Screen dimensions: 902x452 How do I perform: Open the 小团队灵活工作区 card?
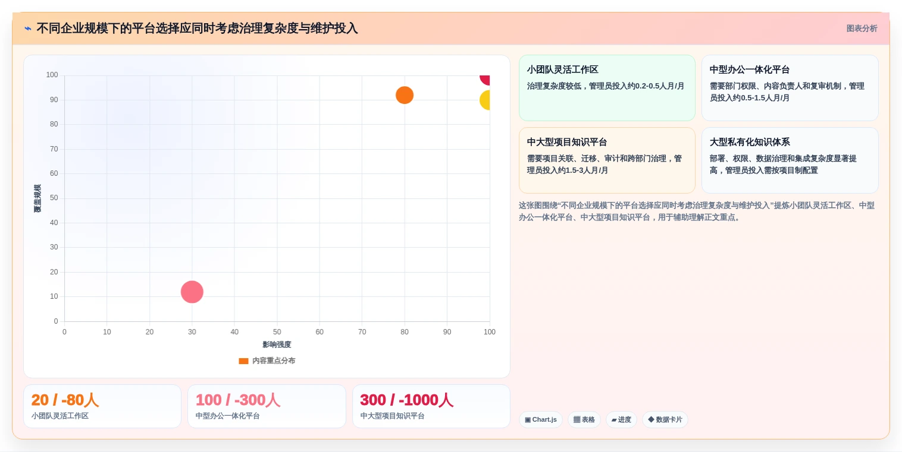(607, 88)
